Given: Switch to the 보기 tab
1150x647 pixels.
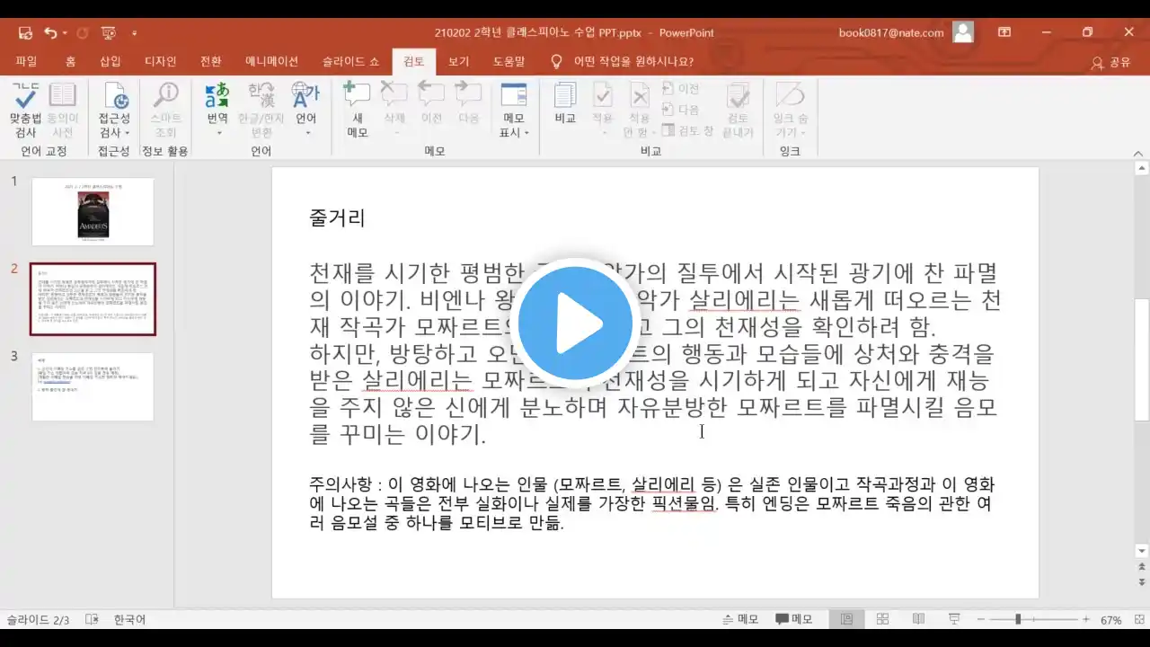Looking at the screenshot, I should [x=458, y=62].
